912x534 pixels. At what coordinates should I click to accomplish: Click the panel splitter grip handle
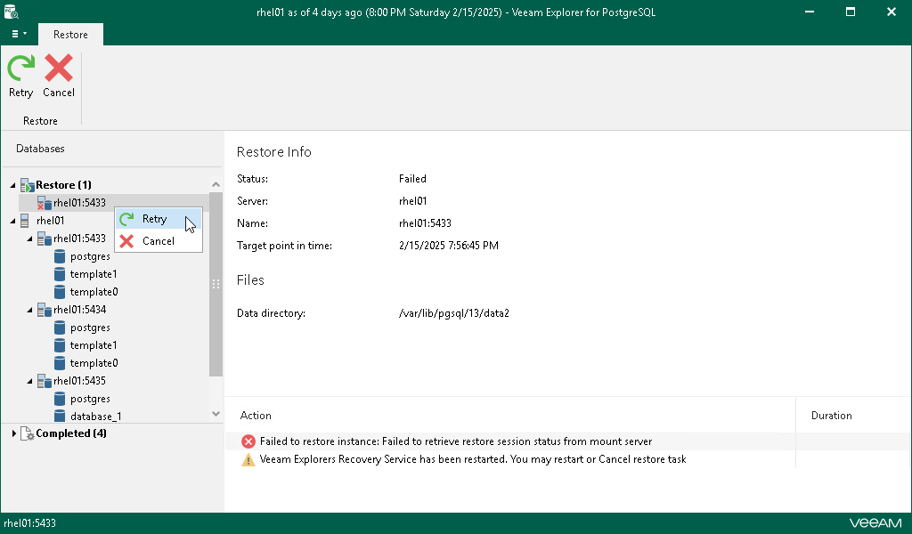[x=216, y=284]
